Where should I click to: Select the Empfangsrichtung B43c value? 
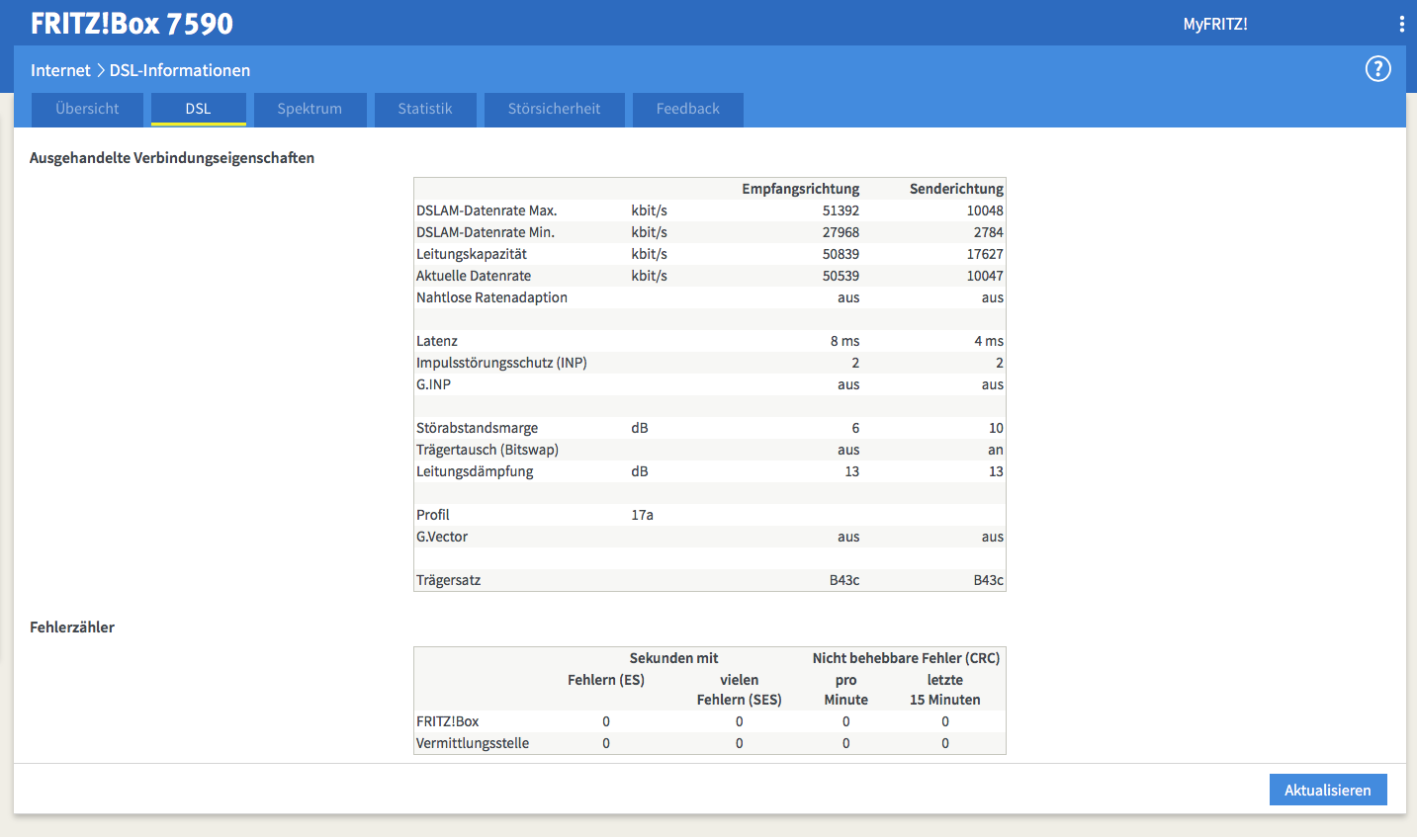click(x=844, y=580)
